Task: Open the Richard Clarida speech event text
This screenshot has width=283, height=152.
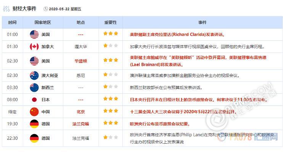Action: click(177, 34)
